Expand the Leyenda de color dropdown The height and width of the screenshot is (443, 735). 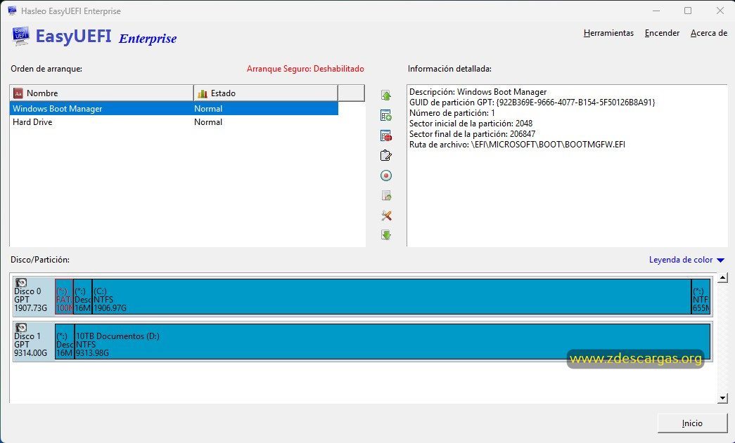point(686,260)
